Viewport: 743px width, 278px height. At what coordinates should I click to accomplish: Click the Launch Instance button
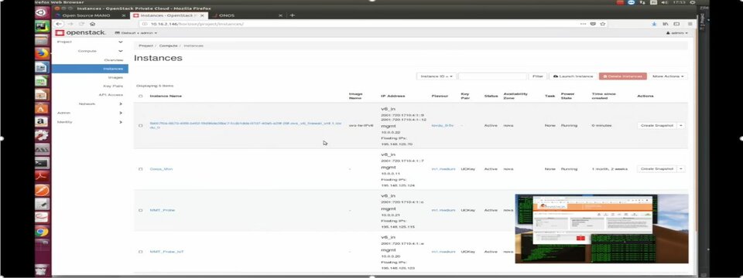click(574, 76)
